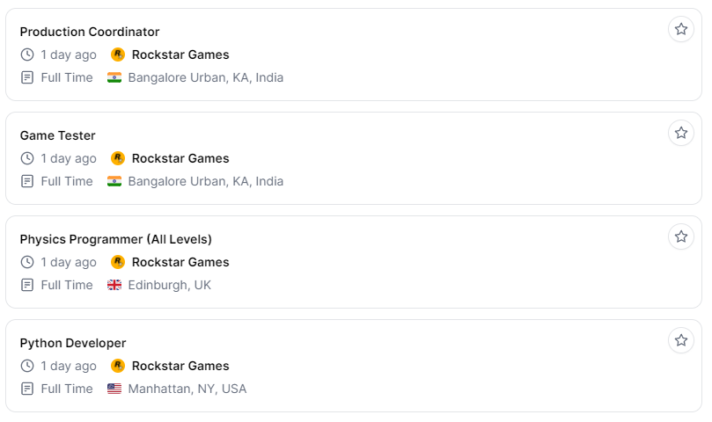Click Rockstar Games logo in Python Developer card
Screen dimensions: 712x422
point(118,366)
